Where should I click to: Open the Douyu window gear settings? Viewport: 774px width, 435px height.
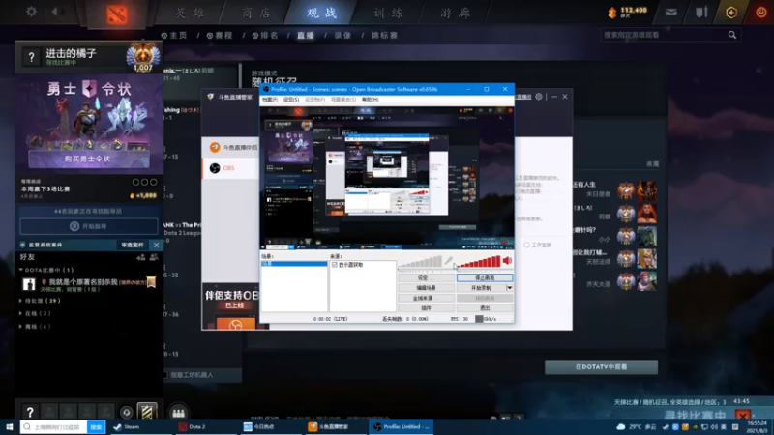[539, 97]
